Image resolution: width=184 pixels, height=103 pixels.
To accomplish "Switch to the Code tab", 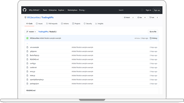I will (29, 24).
